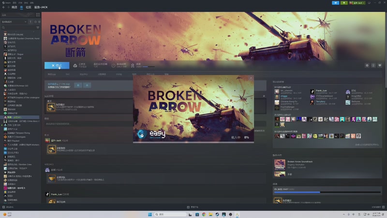Click the Easy Anti-Cheat logo
The image size is (387, 218).
(151, 134)
